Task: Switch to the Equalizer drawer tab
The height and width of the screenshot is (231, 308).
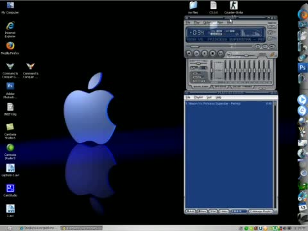Action: pyautogui.click(x=201, y=87)
